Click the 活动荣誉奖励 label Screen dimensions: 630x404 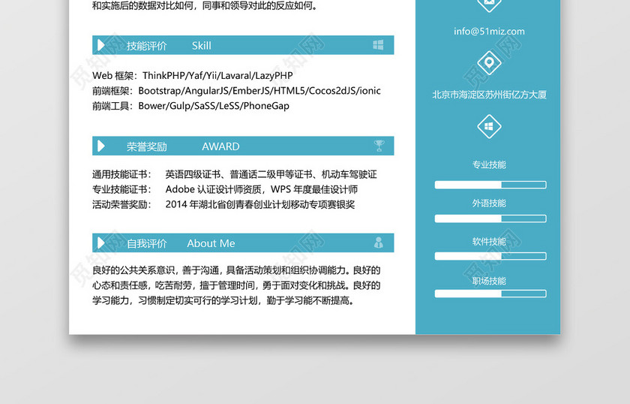(121, 204)
